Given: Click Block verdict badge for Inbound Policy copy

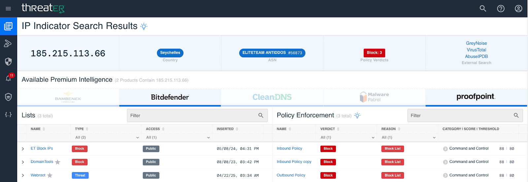Looking at the screenshot, I should [x=328, y=162].
